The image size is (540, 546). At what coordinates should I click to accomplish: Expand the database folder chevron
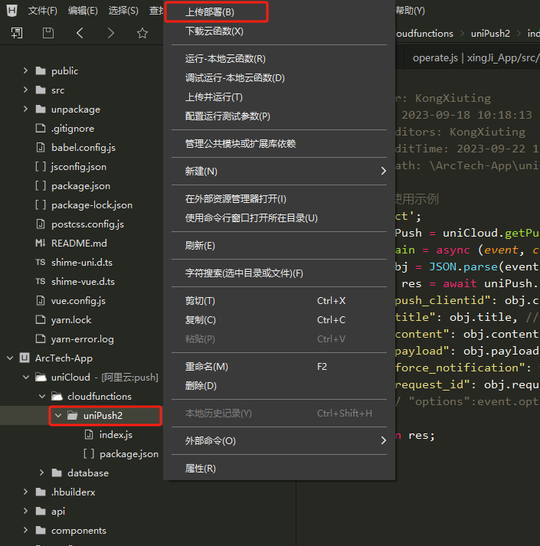pyautogui.click(x=42, y=472)
